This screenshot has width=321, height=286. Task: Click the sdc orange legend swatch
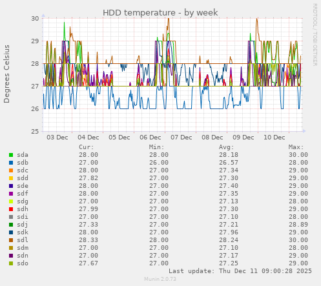click(x=11, y=170)
